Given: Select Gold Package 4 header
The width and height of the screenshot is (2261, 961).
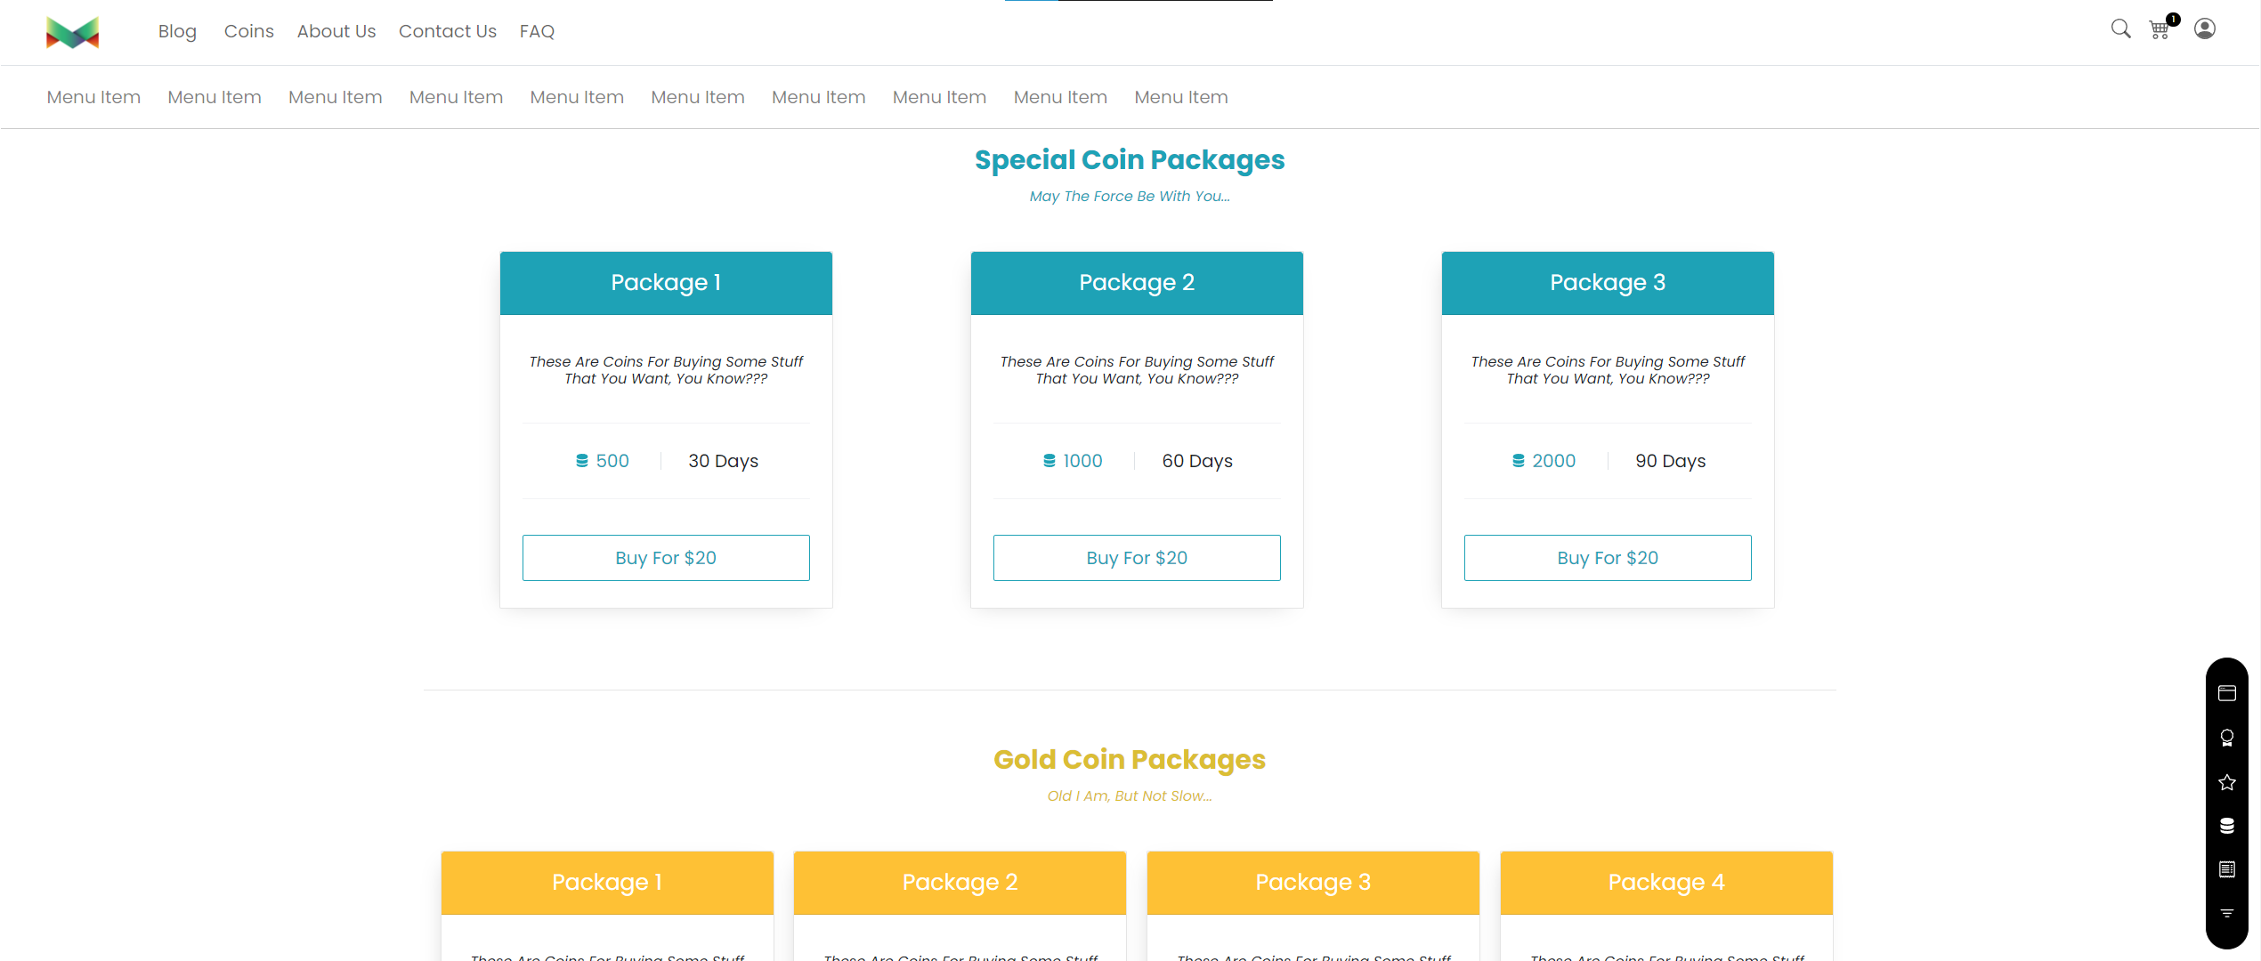Looking at the screenshot, I should pos(1666,882).
